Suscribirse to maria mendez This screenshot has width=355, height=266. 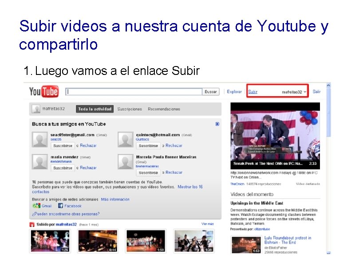(63, 168)
